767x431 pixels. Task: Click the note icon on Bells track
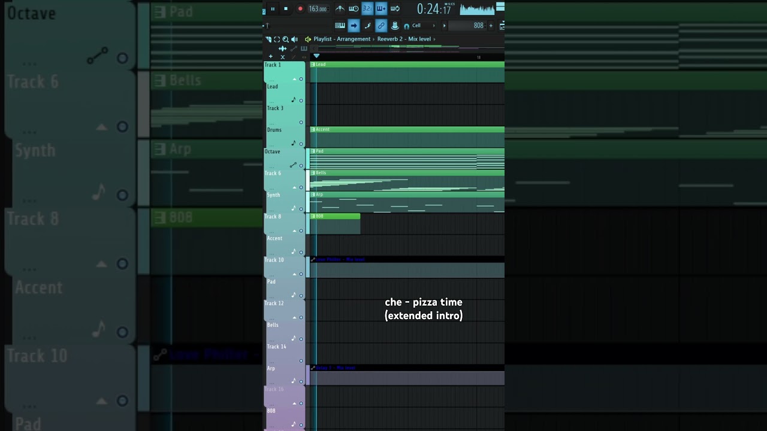pyautogui.click(x=294, y=338)
